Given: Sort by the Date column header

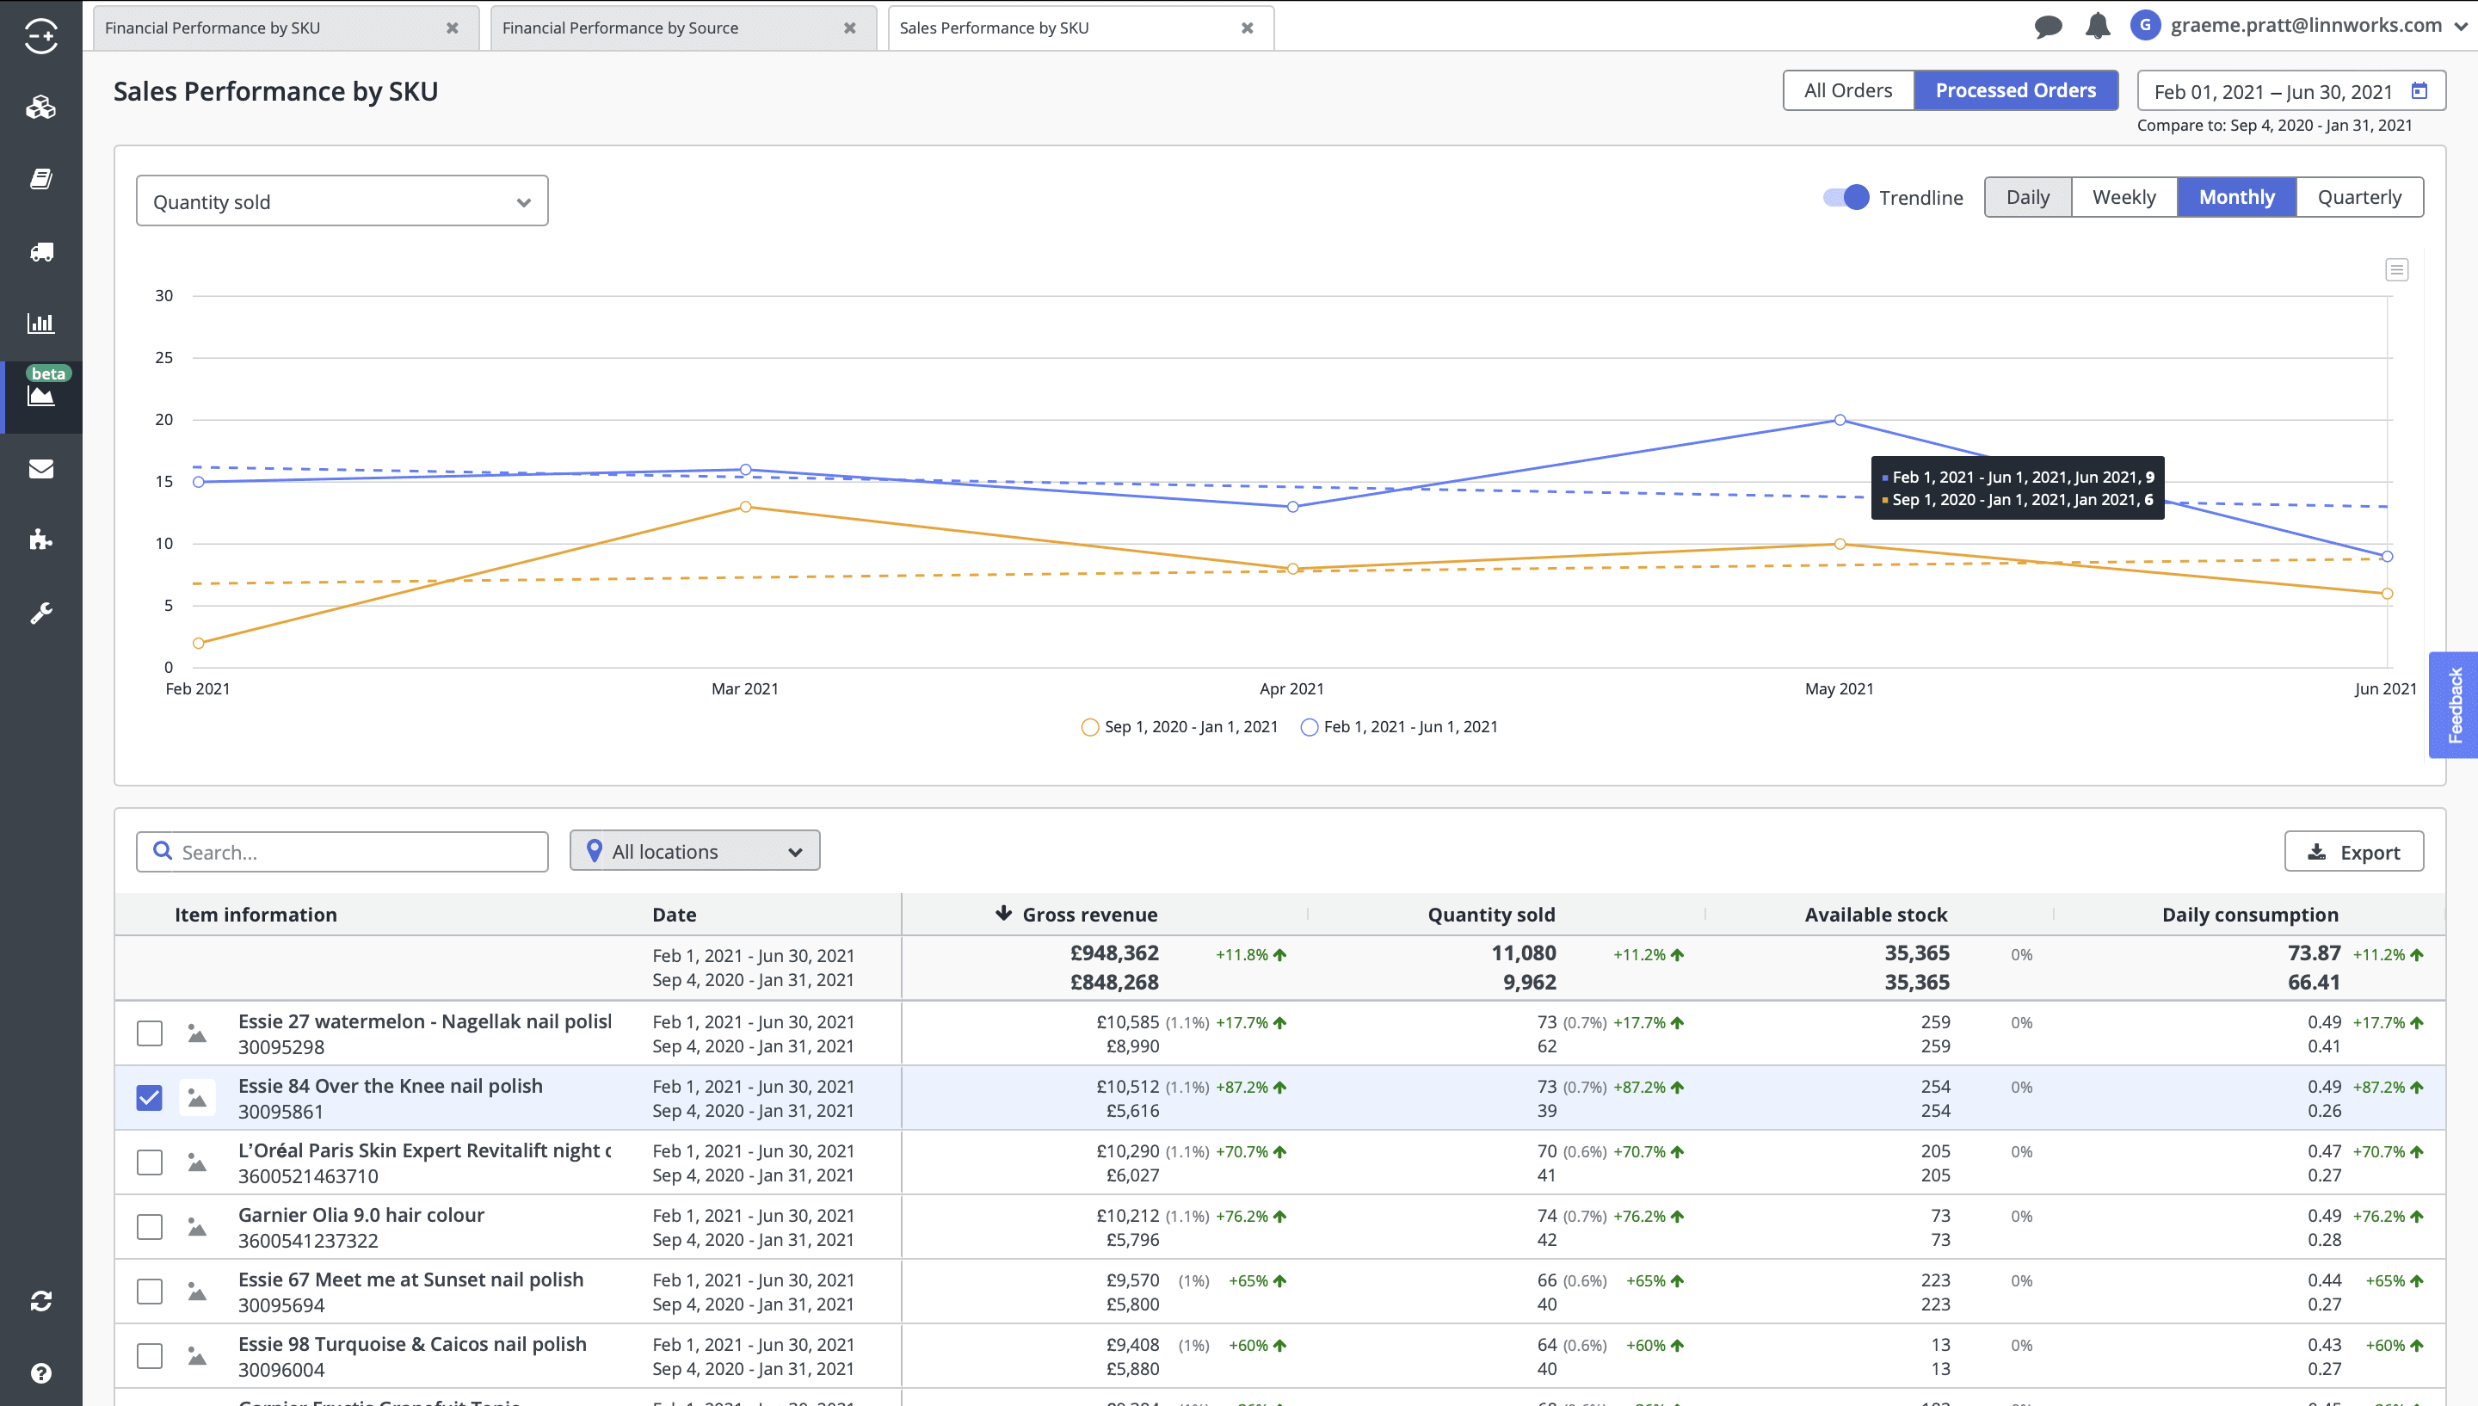Looking at the screenshot, I should click(x=674, y=915).
